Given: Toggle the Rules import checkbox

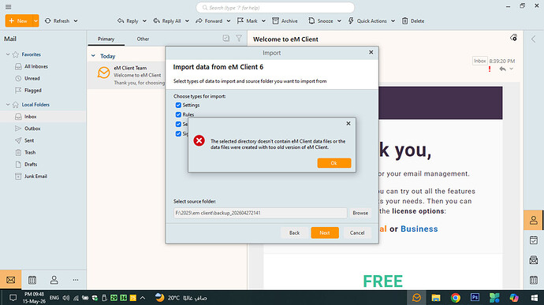Looking at the screenshot, I should 178,114.
